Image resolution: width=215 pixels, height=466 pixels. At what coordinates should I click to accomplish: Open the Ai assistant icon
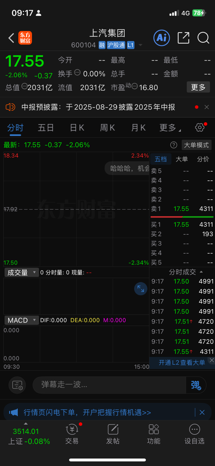pyautogui.click(x=162, y=38)
